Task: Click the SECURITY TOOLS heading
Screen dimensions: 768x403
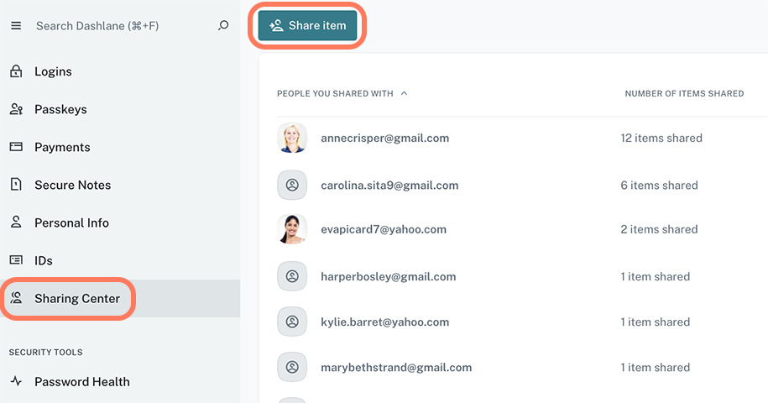Action: (45, 352)
